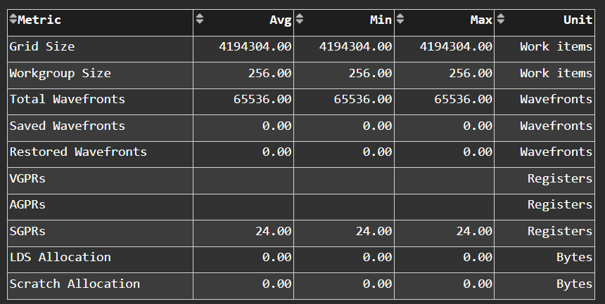605x304 pixels.
Task: Click the sort arrows in Unit column
Action: click(499, 20)
